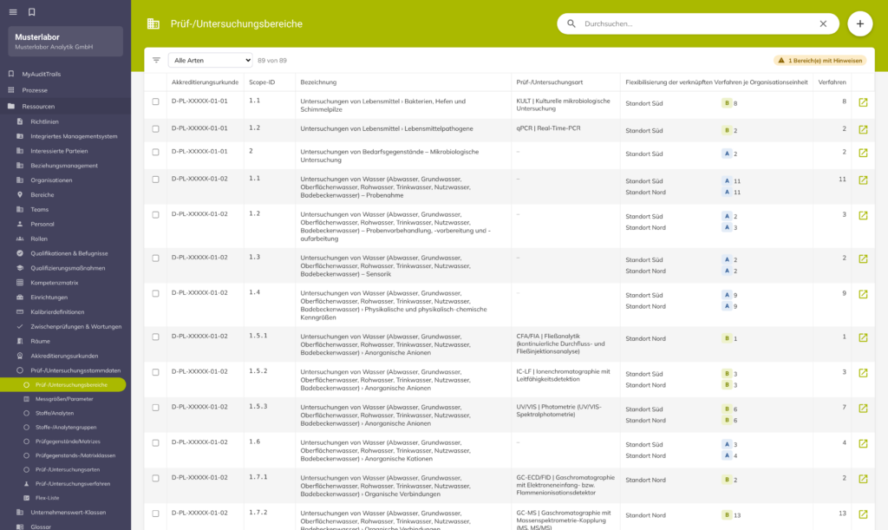
Task: Open the scope 1.6 row via its open icon
Action: 863,444
